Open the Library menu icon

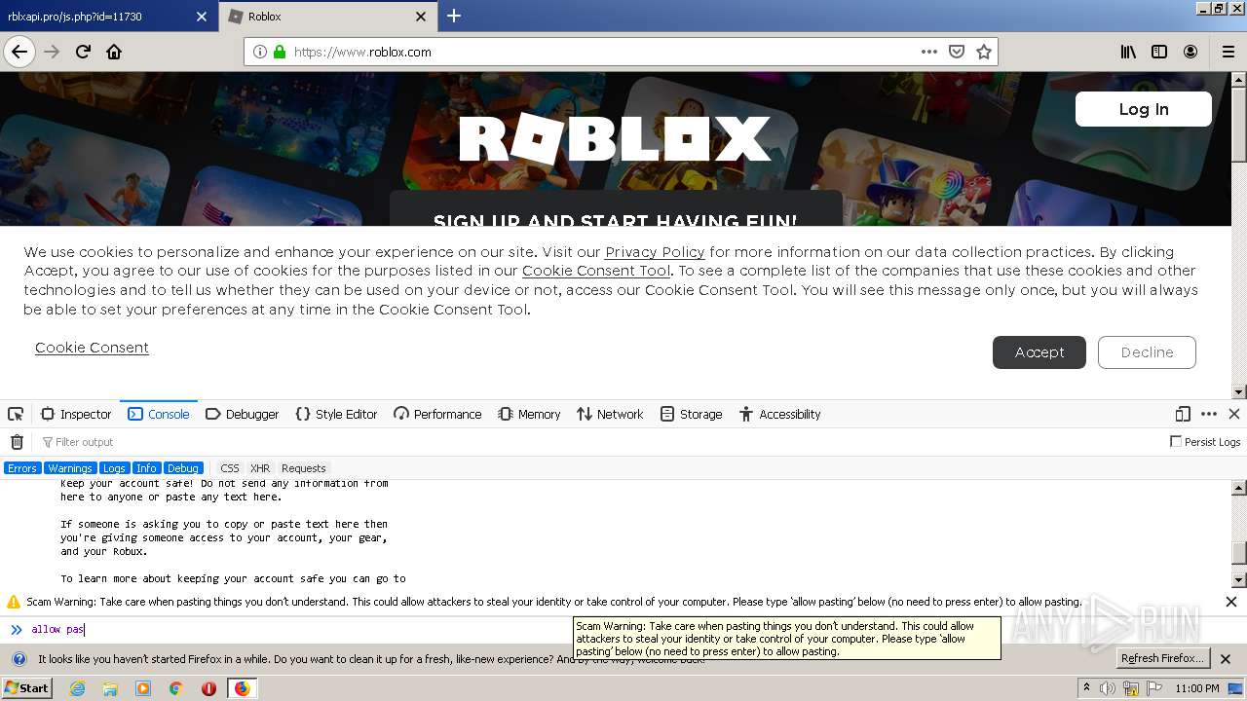click(1128, 52)
